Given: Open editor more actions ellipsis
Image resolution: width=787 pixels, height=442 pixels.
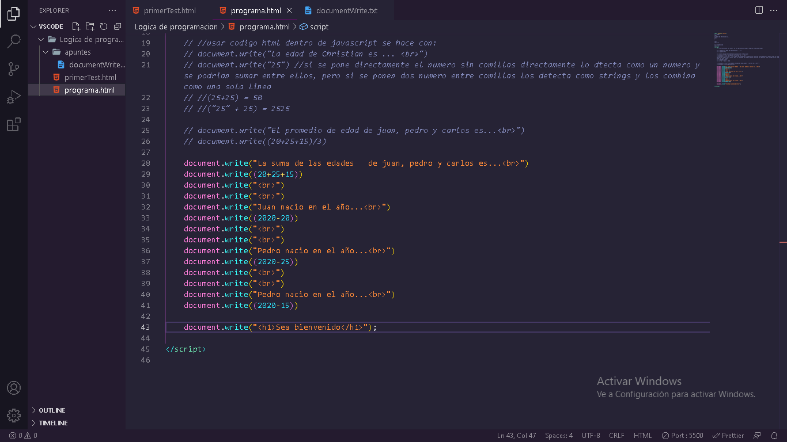Looking at the screenshot, I should [x=775, y=10].
